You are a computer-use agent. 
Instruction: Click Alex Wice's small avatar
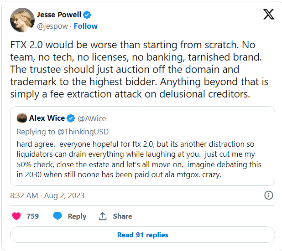coord(22,118)
